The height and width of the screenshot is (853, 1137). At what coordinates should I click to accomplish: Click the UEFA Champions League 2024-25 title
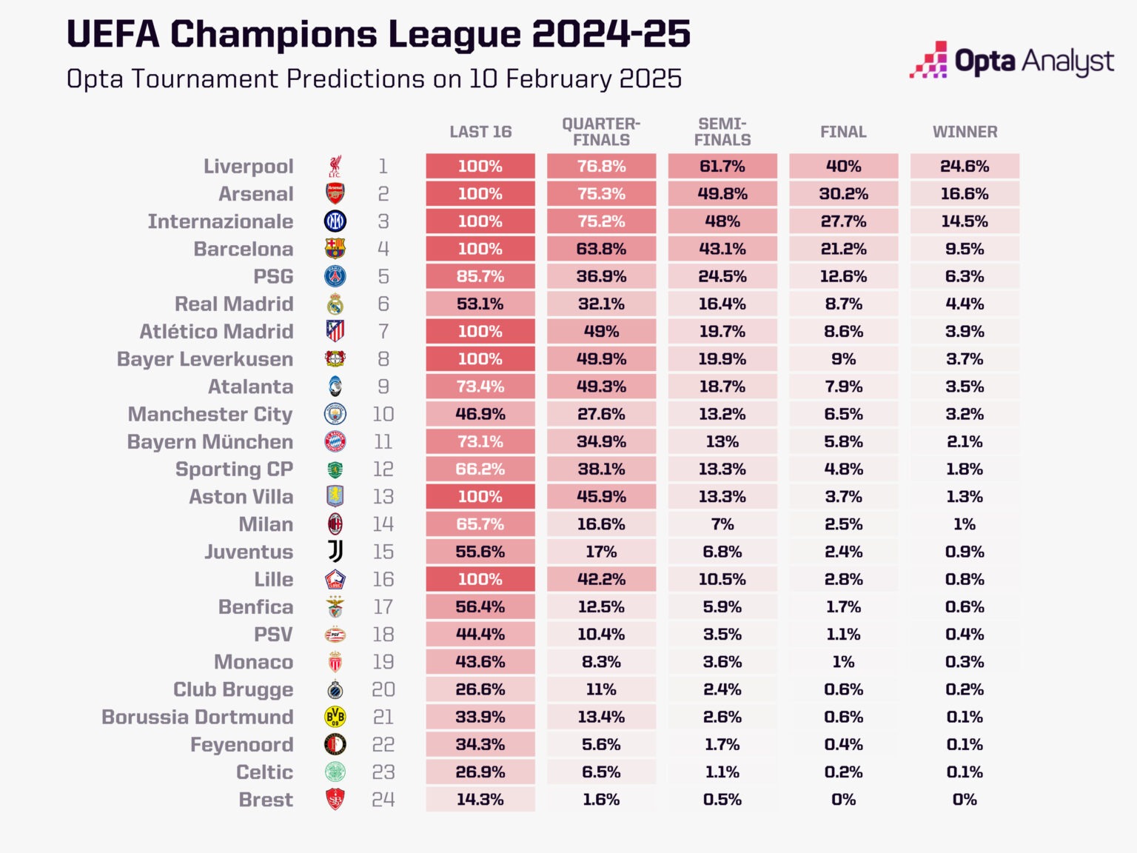coord(378,34)
